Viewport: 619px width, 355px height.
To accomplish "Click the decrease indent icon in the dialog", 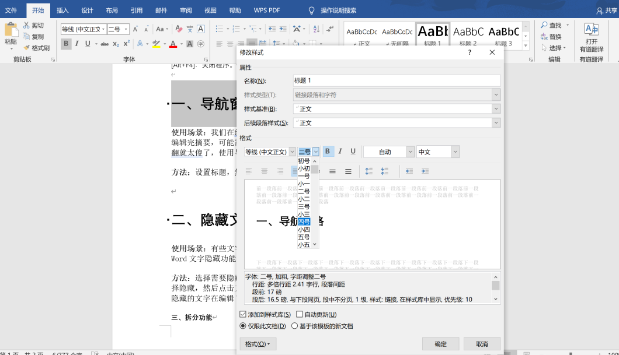I will click(x=409, y=171).
